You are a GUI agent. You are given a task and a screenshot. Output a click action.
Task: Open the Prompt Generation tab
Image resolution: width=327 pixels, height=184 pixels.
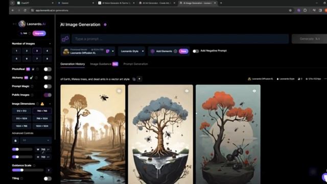pos(135,64)
